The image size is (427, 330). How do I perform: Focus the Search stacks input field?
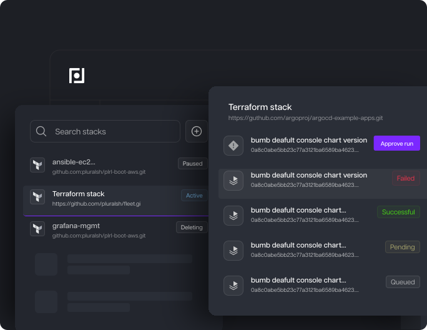click(112, 131)
